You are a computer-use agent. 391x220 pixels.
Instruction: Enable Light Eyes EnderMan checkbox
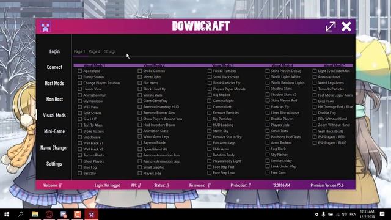pyautogui.click(x=315, y=71)
